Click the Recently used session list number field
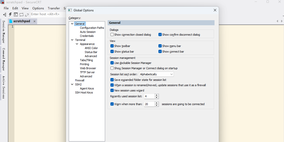The image size is (284, 142). point(149,96)
